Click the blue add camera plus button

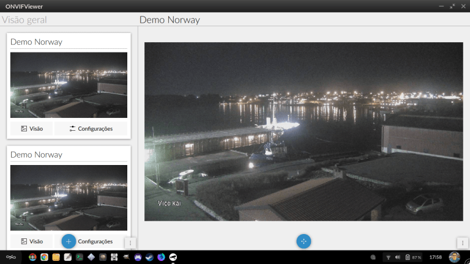click(x=69, y=241)
